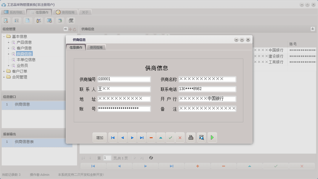Expand the 业务员 tree node
The image size is (318, 179).
[8, 65]
